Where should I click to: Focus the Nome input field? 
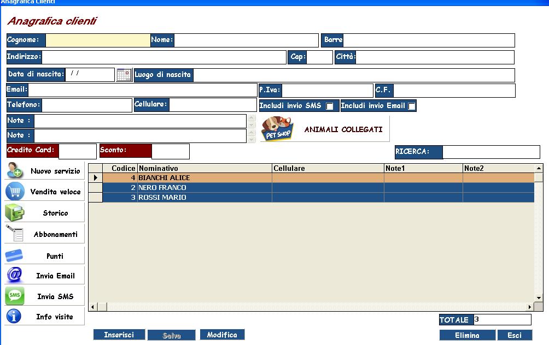246,40
